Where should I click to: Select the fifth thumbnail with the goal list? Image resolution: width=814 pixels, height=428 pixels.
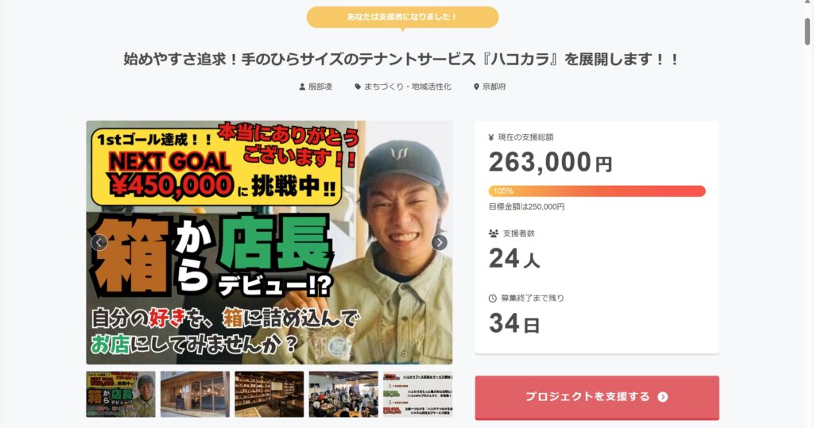click(418, 395)
